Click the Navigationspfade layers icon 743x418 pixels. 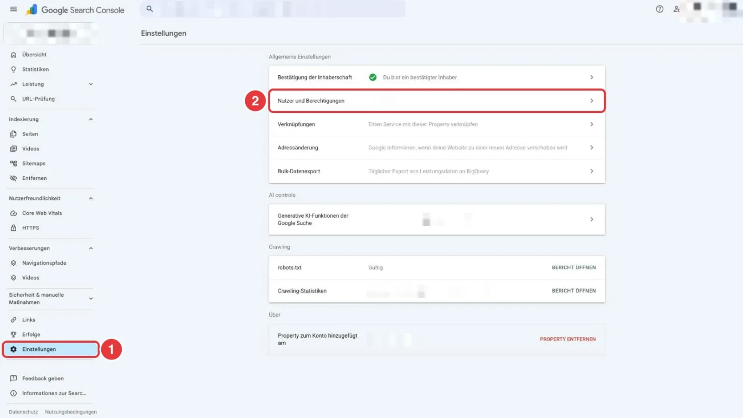click(13, 263)
